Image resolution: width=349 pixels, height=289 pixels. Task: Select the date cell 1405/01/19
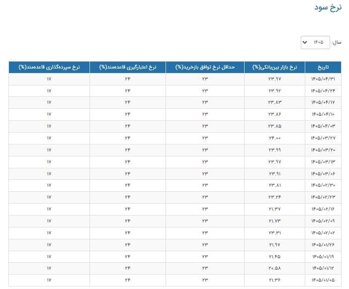click(323, 257)
